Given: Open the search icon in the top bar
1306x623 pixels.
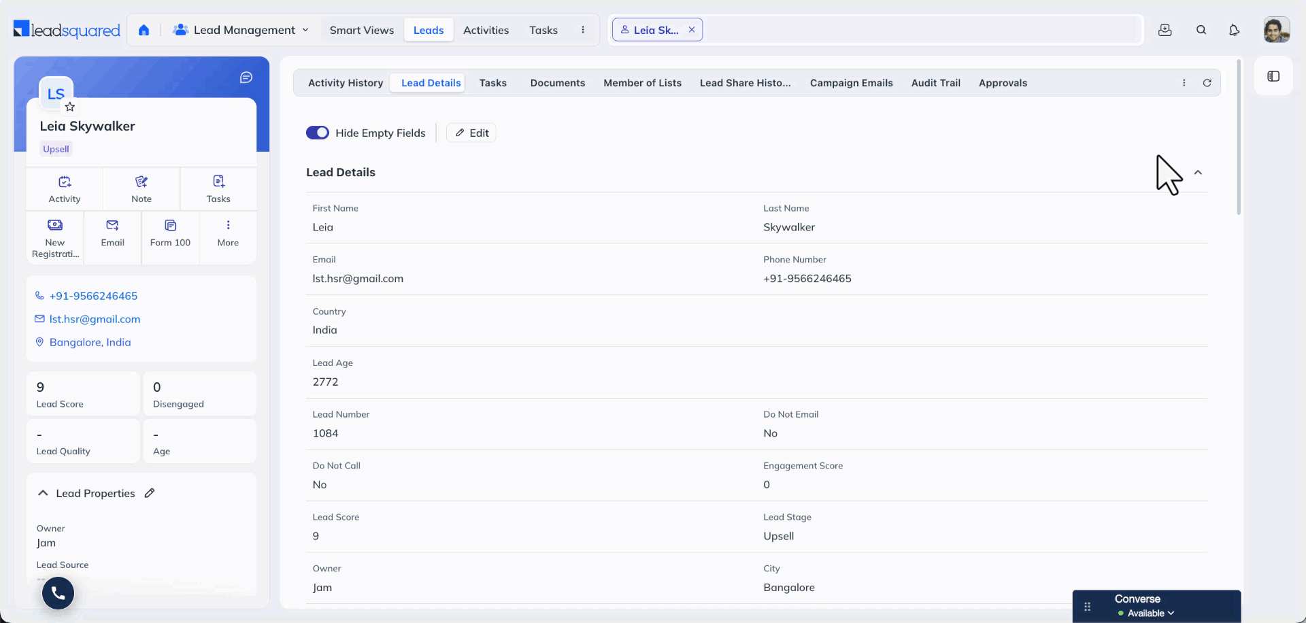Looking at the screenshot, I should 1201,30.
